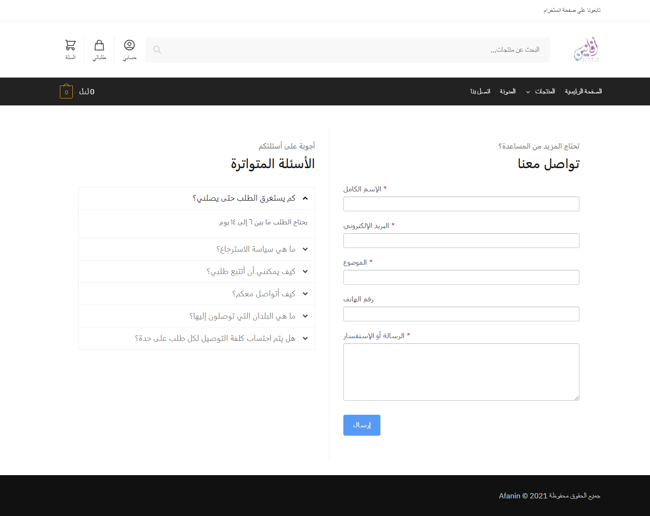Focus the full name input field

[x=461, y=204]
